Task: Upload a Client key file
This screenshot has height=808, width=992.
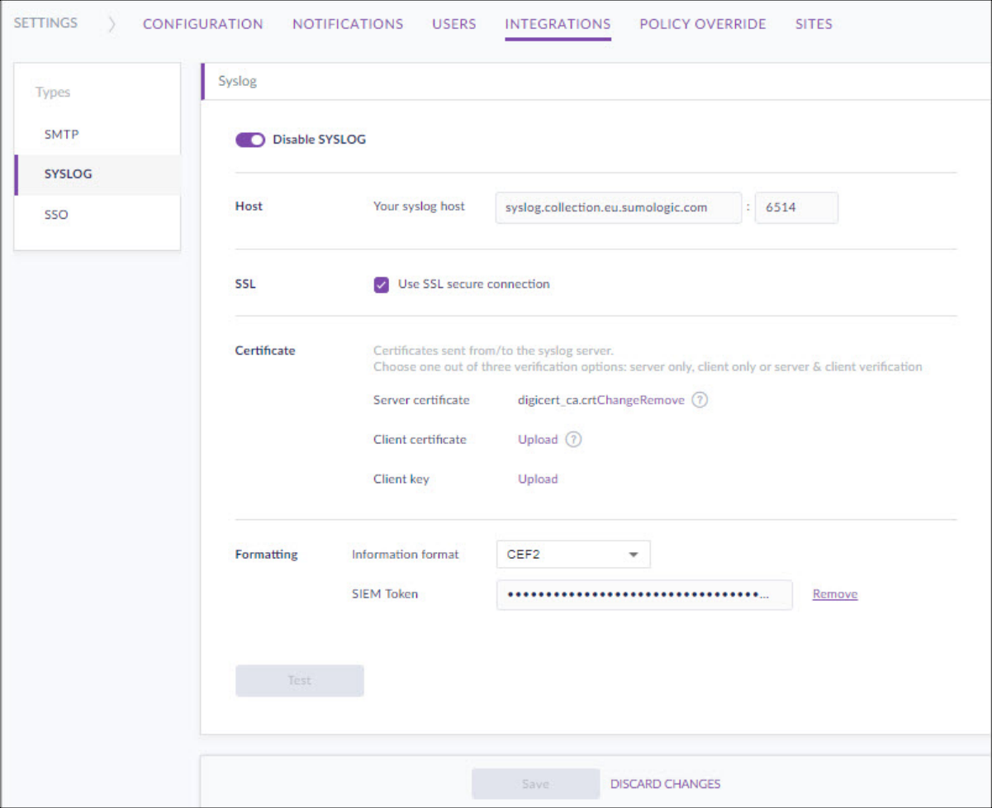Action: point(538,479)
